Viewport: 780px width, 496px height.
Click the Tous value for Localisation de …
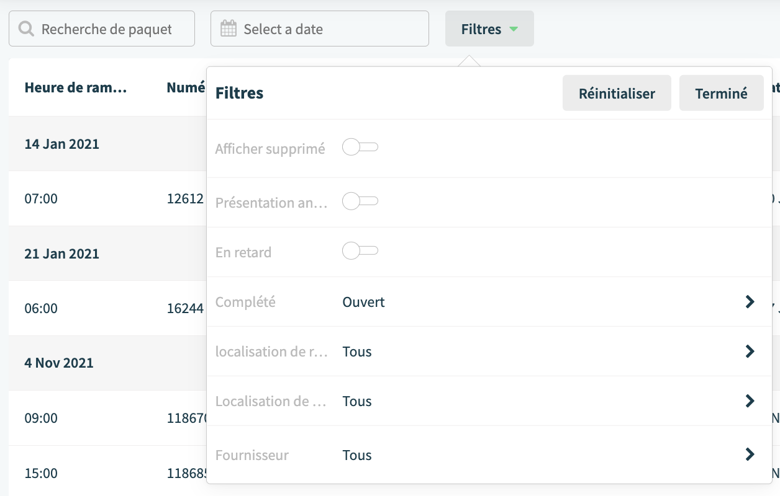click(x=357, y=401)
